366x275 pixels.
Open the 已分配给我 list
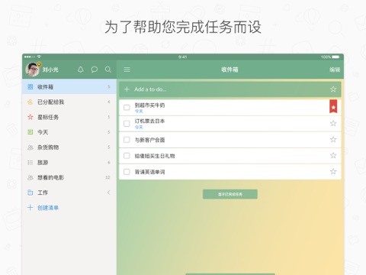coord(69,102)
